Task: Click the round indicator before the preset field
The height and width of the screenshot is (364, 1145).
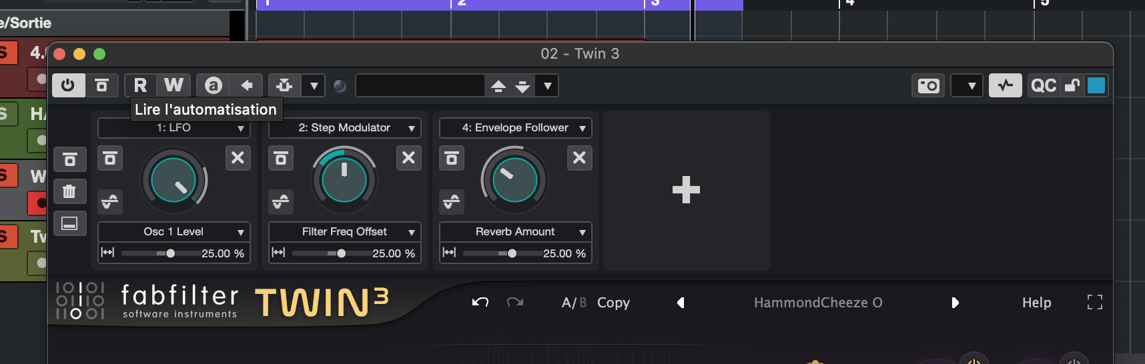Action: [x=340, y=85]
